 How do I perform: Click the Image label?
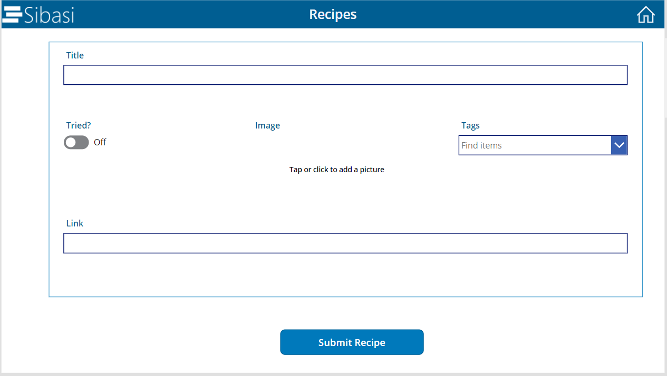pos(267,125)
